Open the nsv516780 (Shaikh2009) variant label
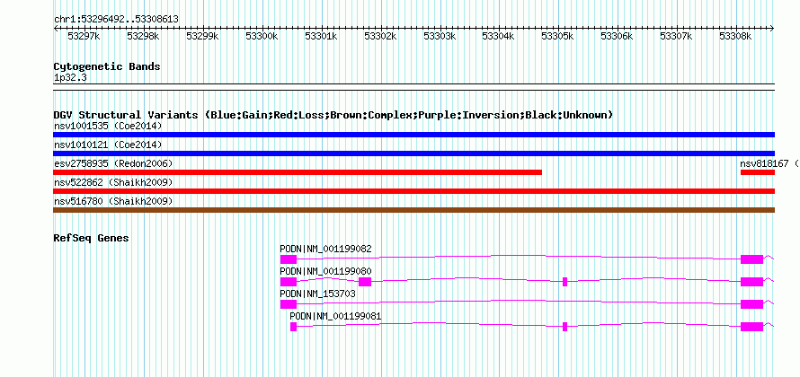 pos(113,201)
